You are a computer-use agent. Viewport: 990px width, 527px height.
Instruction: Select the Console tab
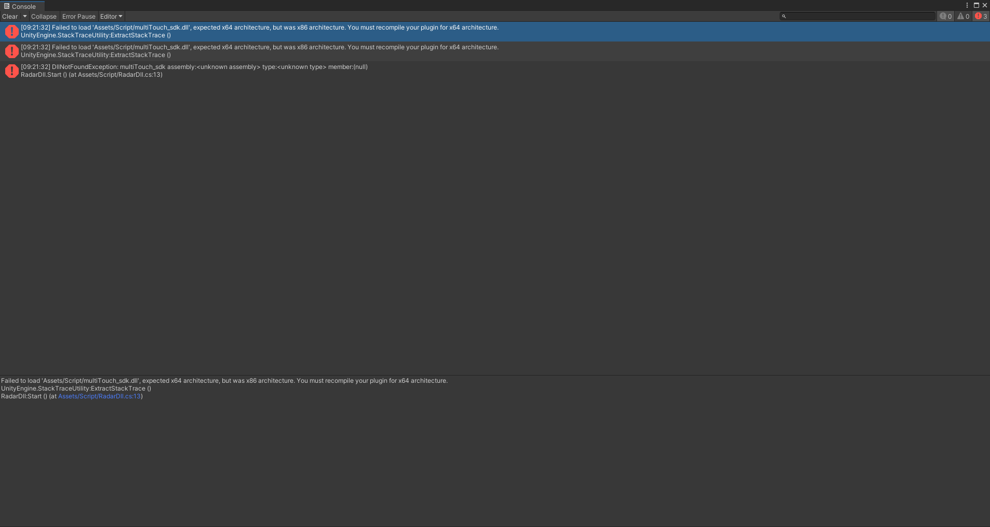[22, 6]
